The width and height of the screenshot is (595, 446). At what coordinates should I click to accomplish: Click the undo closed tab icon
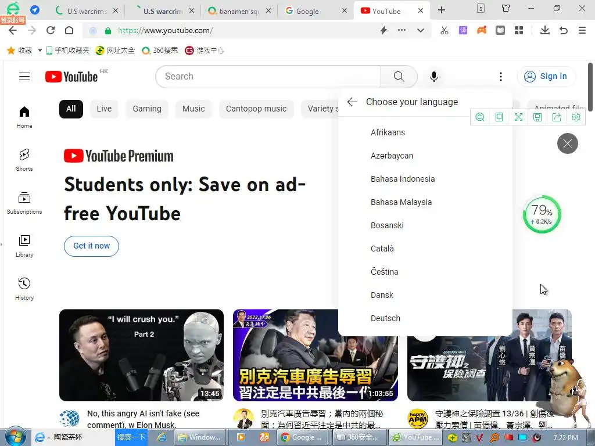[x=564, y=30]
